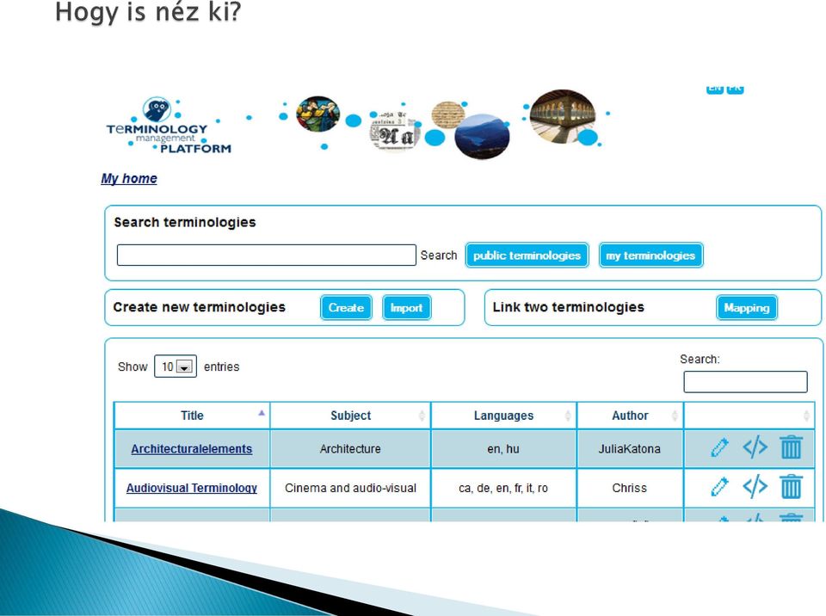Click the public terminologies button
826x616 pixels.
[x=527, y=256]
